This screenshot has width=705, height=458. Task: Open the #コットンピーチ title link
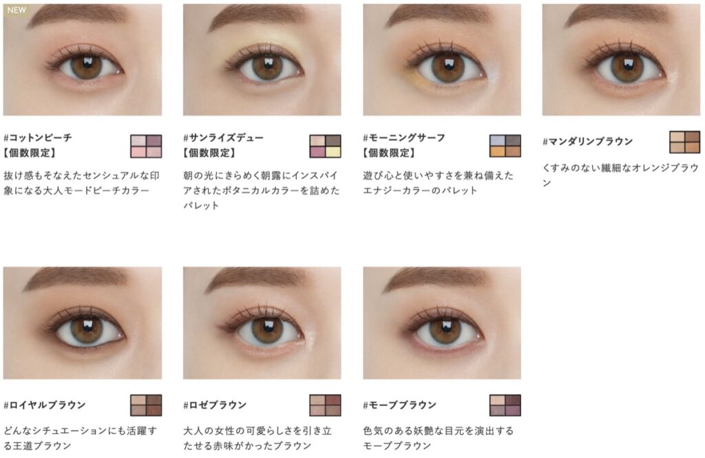tap(38, 138)
